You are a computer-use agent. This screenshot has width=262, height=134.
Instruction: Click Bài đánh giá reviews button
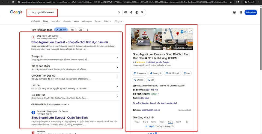coord(172,73)
